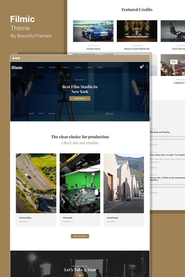The height and width of the screenshot is (277, 185).
Task: Click the Learn More button
Action: pos(80,98)
